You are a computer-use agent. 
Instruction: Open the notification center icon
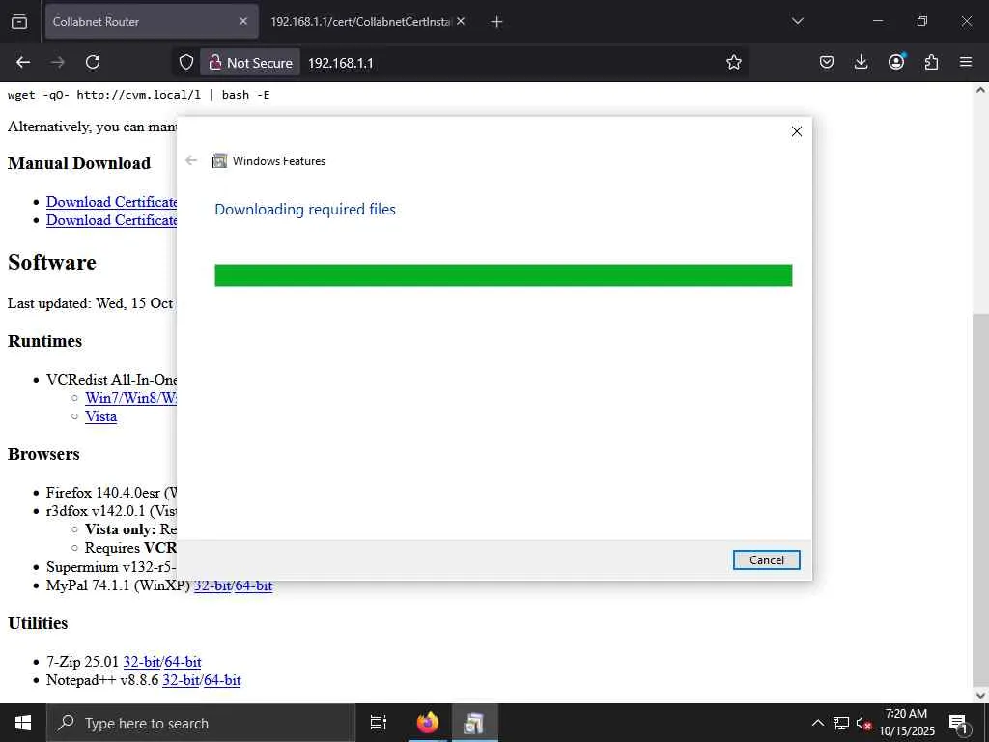coord(958,723)
